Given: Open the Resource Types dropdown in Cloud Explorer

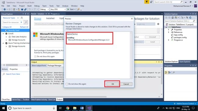Looking at the screenshot, I should tap(11, 18).
